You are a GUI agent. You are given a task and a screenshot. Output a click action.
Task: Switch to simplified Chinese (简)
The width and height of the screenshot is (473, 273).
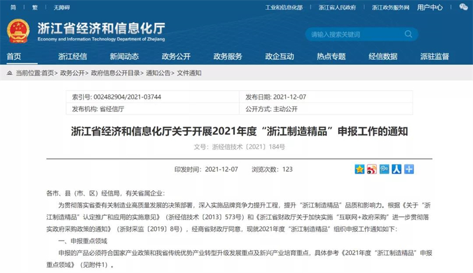[x=13, y=7]
